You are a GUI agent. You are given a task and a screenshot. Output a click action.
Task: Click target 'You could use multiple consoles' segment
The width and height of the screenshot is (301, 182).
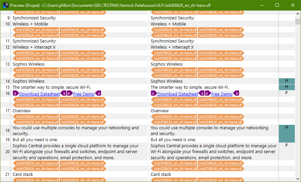210,131
